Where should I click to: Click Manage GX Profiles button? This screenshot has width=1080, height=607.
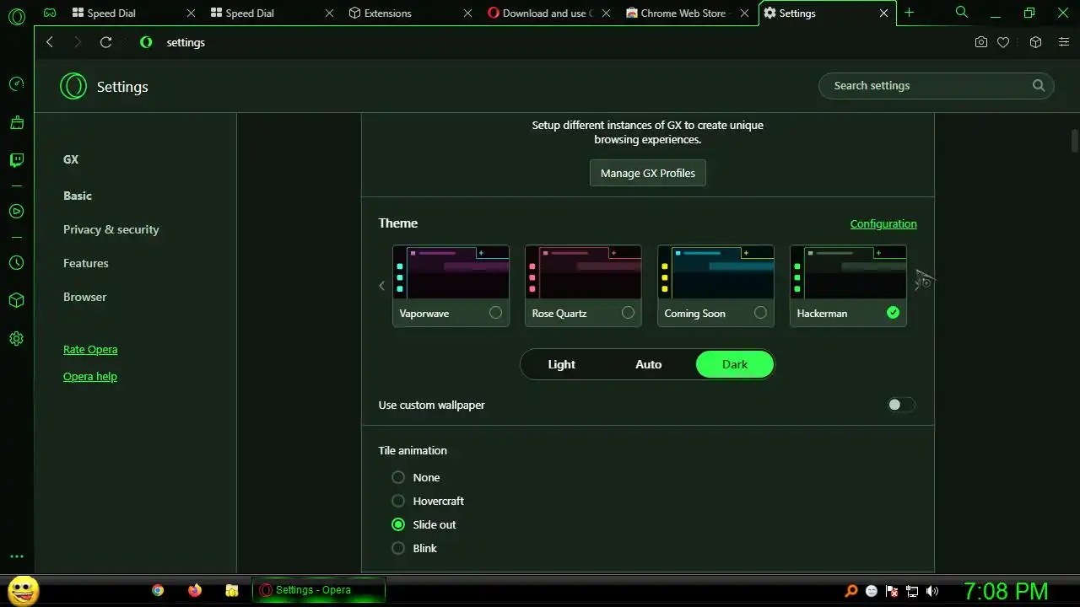tap(648, 173)
